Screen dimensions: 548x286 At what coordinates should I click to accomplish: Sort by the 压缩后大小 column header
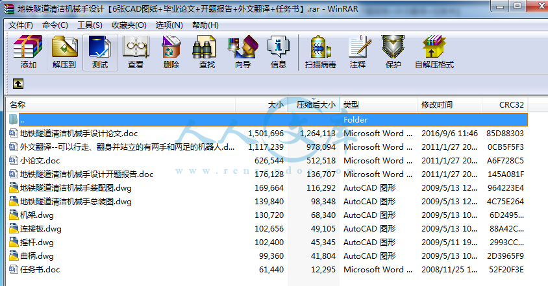click(313, 105)
